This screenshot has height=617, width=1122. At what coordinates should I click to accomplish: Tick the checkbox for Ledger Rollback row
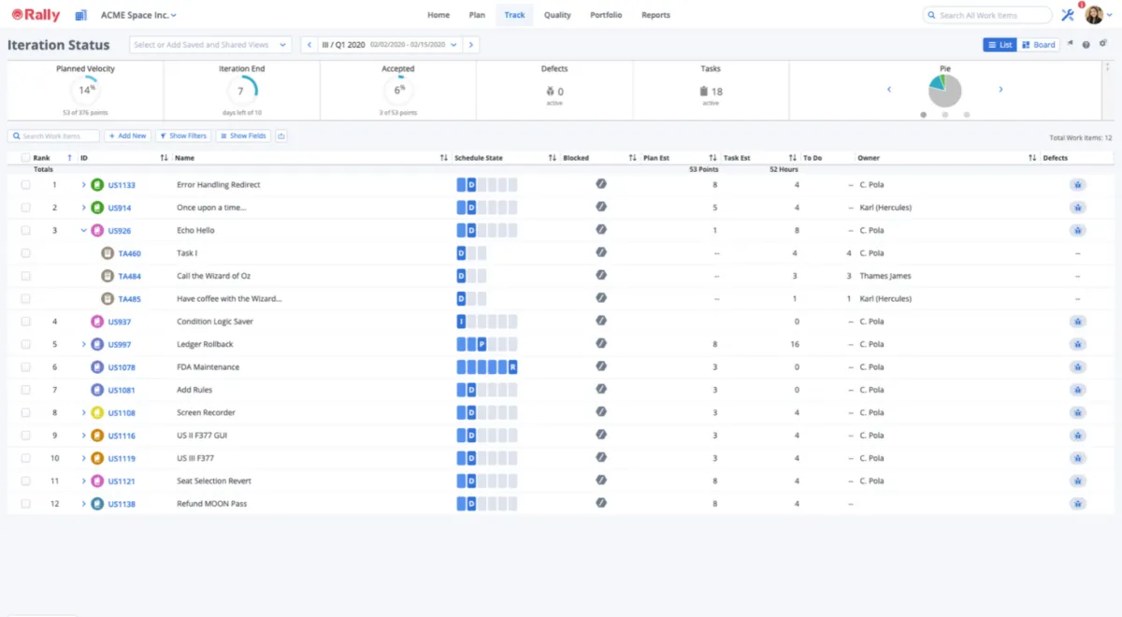click(x=25, y=344)
